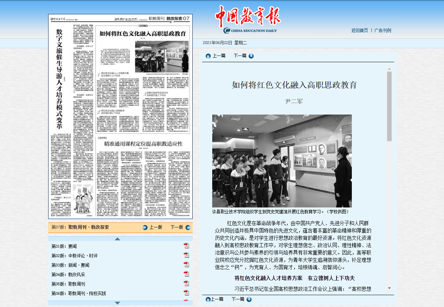444x307 pixels.
Task: Open the PDF icon for 第06版：职教周刊·院校实践
Action: tap(186, 293)
